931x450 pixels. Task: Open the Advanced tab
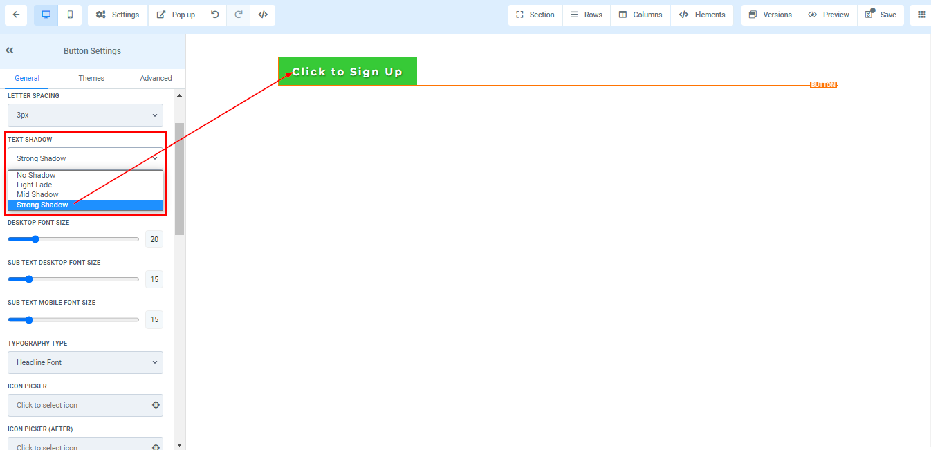[x=156, y=78]
